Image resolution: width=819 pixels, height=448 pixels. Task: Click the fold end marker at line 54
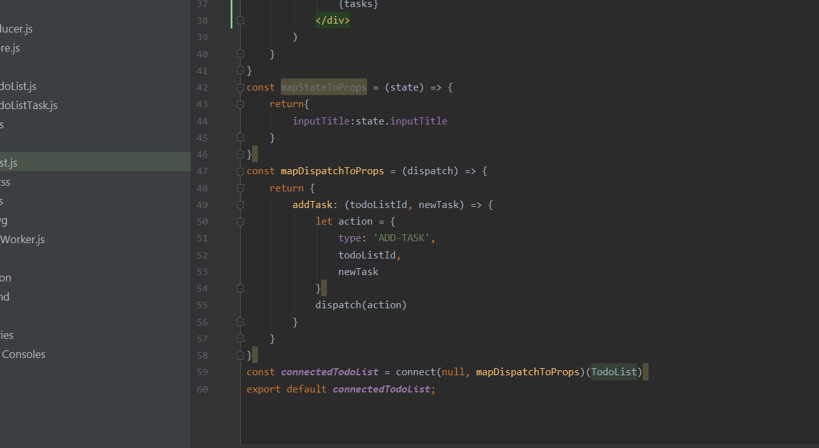coord(240,288)
